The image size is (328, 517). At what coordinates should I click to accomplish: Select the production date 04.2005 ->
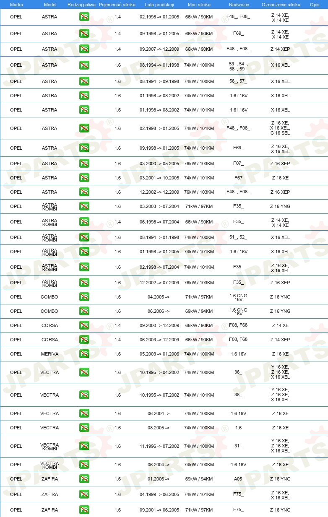coord(159,297)
